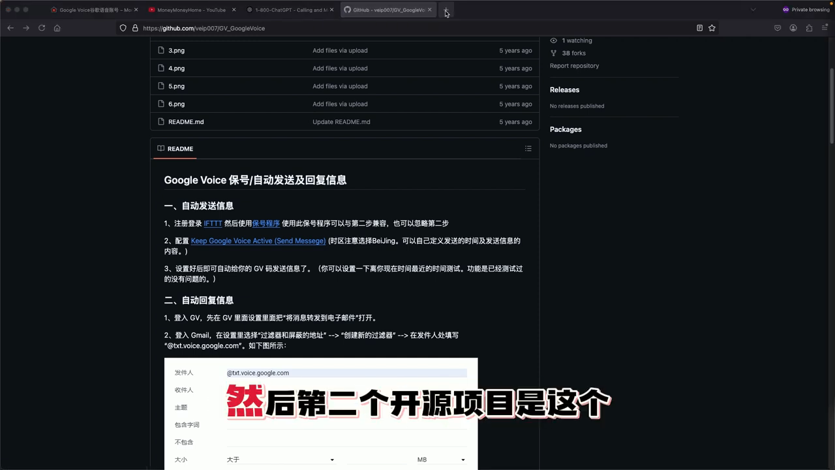Show site security padlock info
The image size is (835, 470).
(x=135, y=28)
